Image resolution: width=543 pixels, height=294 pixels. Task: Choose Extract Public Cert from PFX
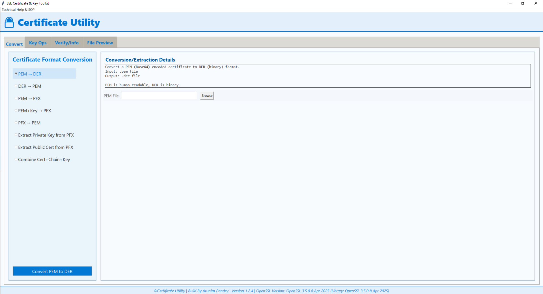(x=45, y=147)
